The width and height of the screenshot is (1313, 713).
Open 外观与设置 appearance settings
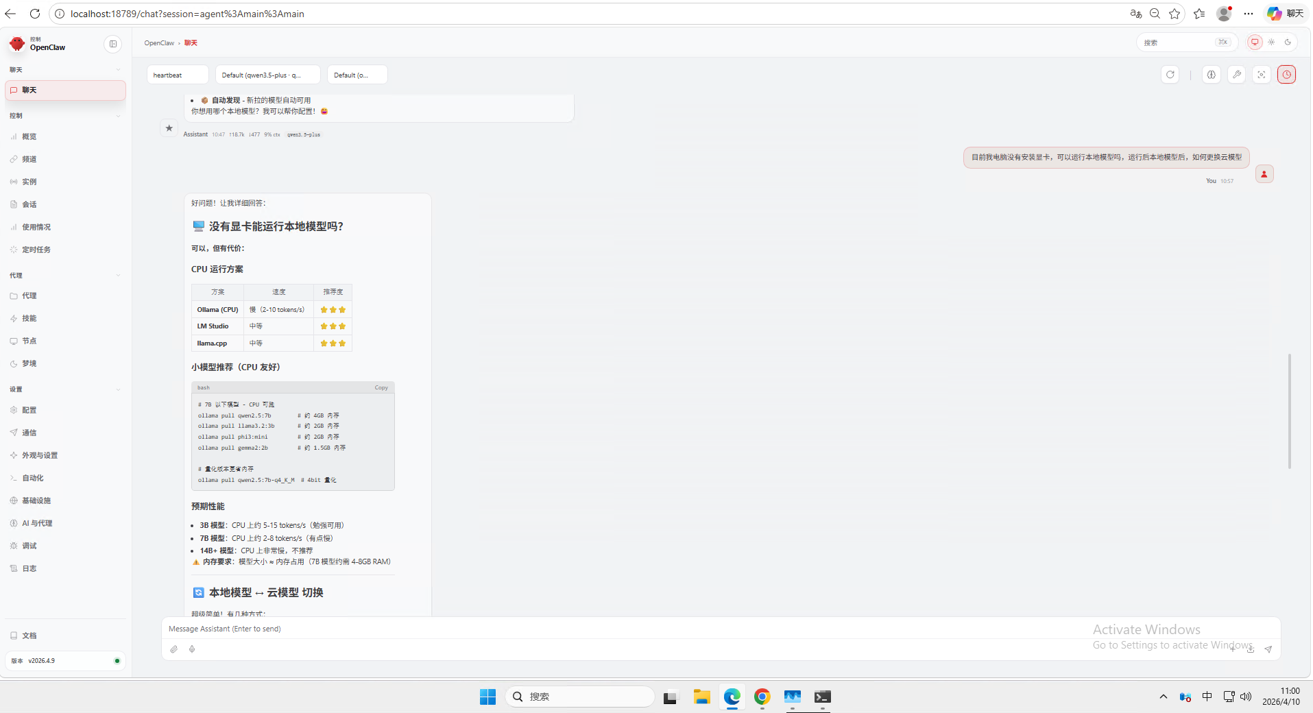pos(65,455)
